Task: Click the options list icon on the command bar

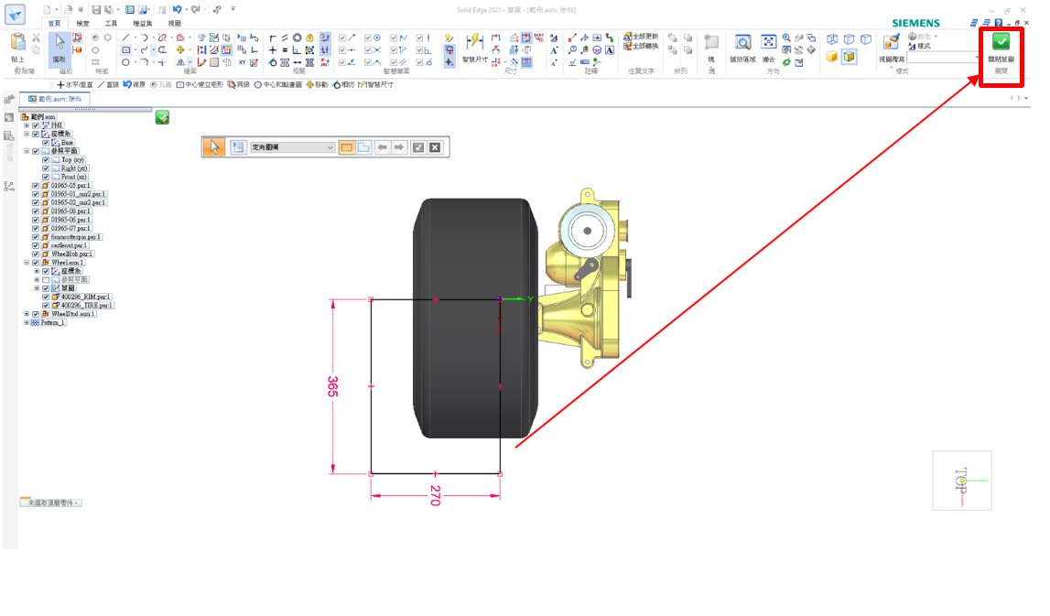Action: [238, 147]
